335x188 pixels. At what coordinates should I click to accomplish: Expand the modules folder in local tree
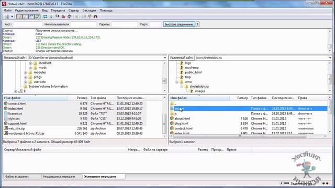(26, 73)
